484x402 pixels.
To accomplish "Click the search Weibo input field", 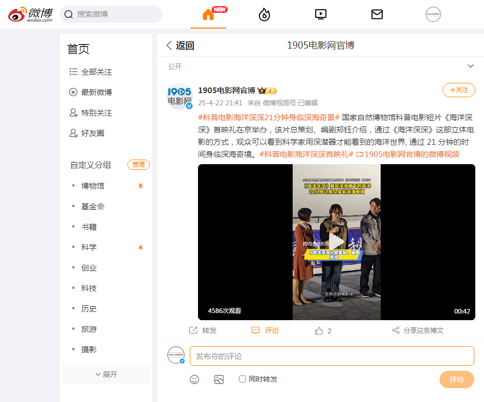I will [x=111, y=14].
